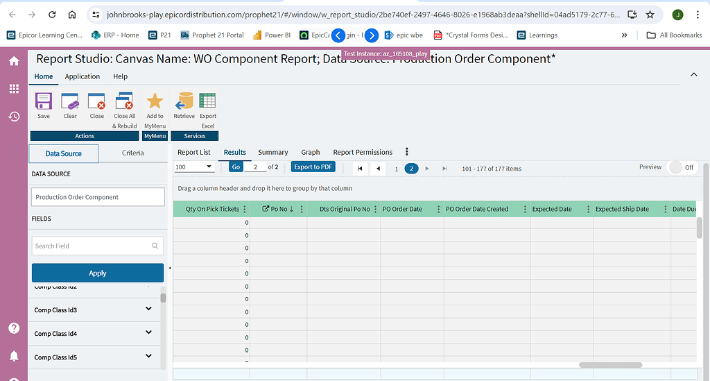Click the browser address bar URL
This screenshot has width=710, height=381.
363,15
